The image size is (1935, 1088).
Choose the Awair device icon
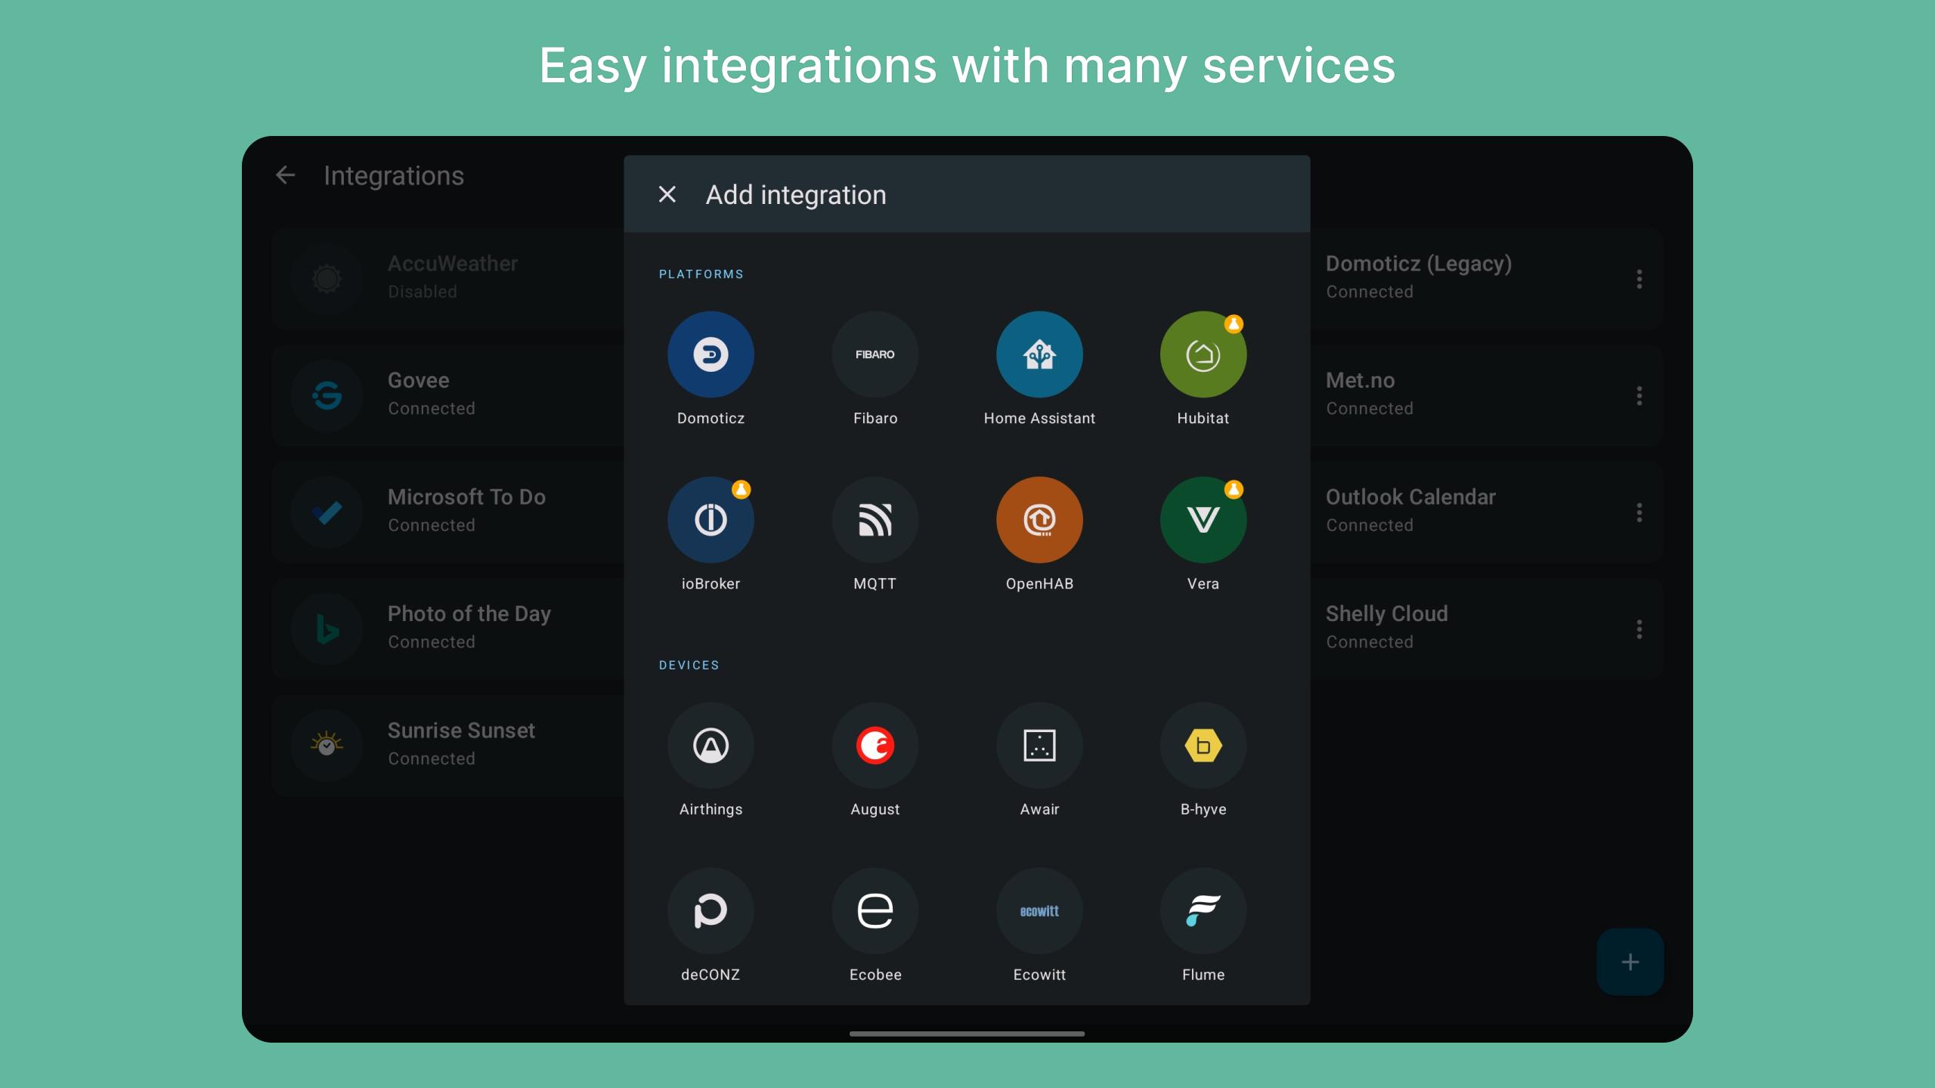pos(1039,746)
